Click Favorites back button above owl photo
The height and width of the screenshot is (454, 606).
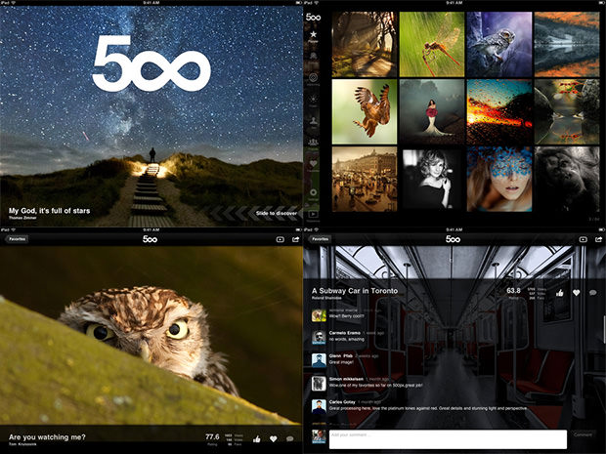coord(17,239)
